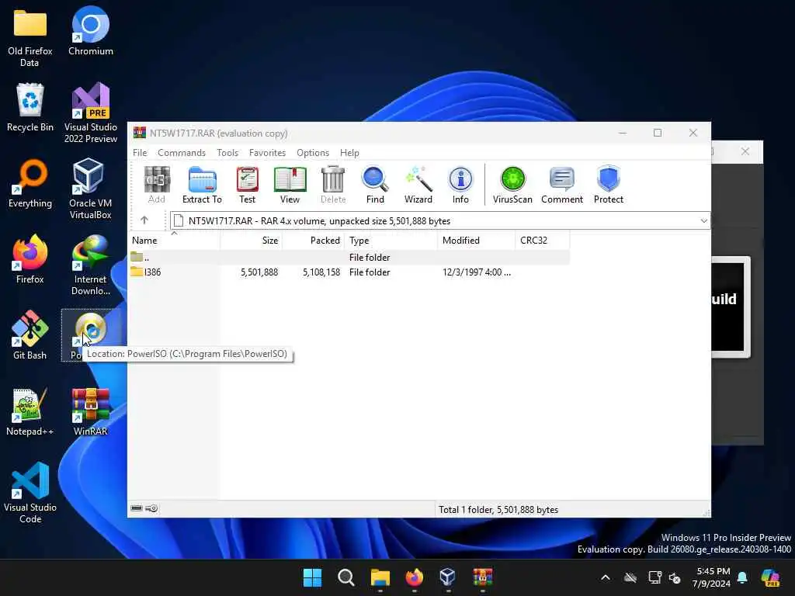Select the Chromium desktop shortcut
Screen dimensions: 795x596
(91, 31)
